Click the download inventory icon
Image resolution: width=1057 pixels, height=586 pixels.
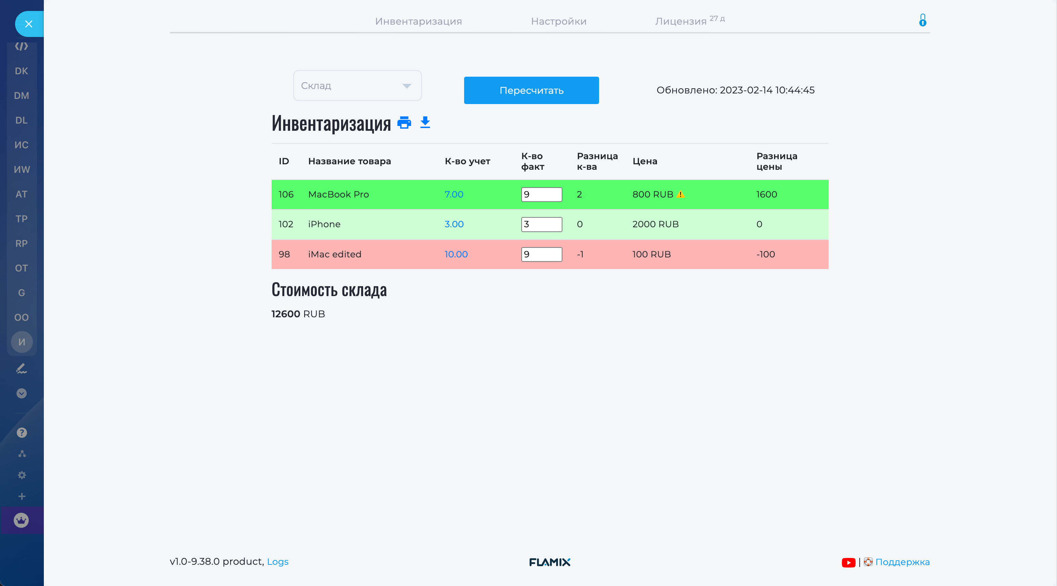click(x=425, y=122)
